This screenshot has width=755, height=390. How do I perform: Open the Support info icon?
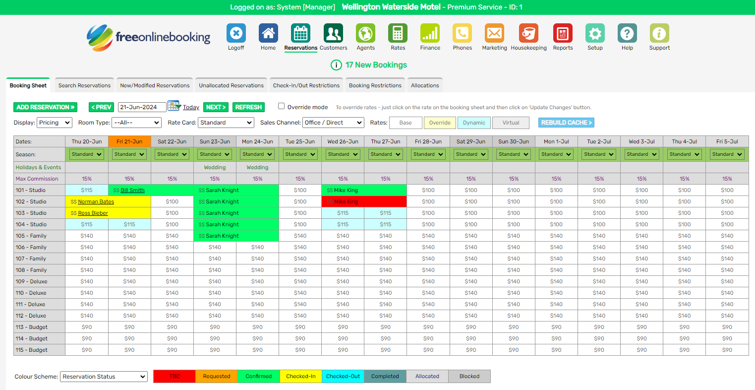coord(659,33)
